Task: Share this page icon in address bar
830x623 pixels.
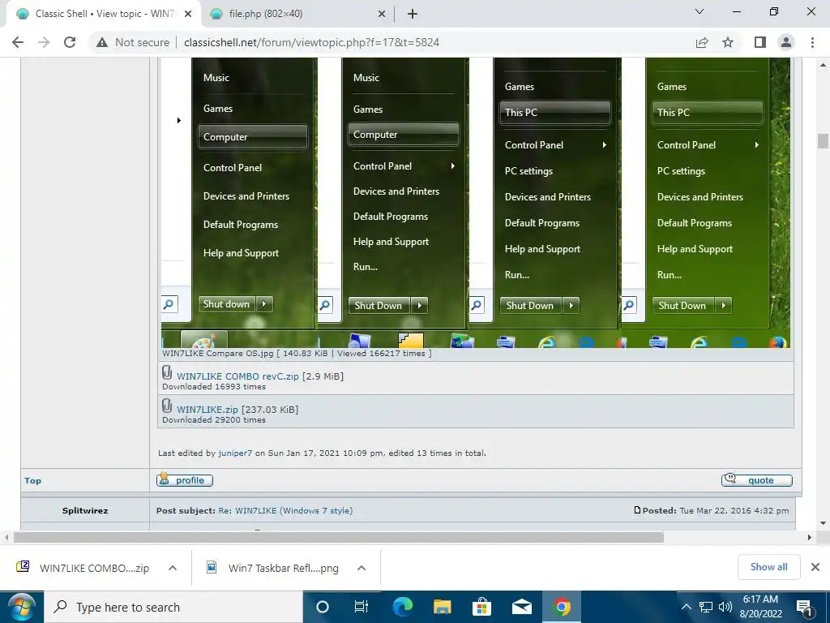Action: pos(702,42)
